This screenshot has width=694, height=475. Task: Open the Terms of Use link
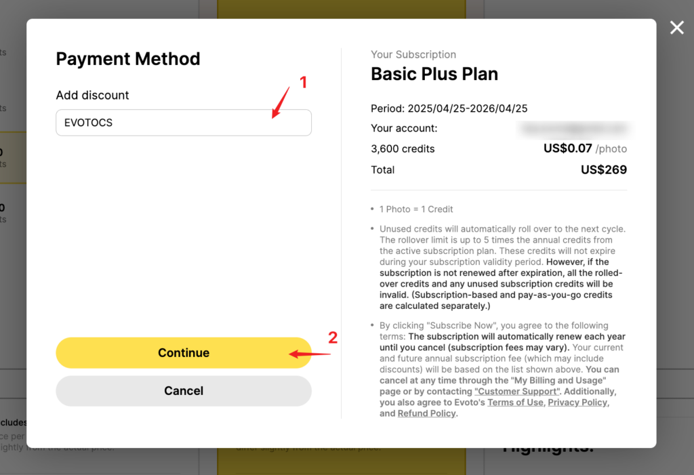(515, 402)
